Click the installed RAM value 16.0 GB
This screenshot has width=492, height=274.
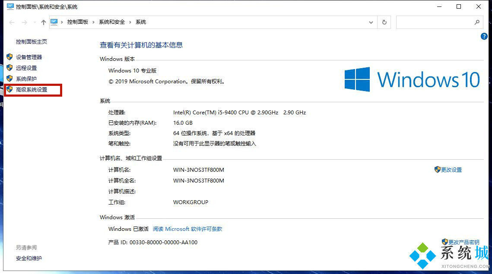point(183,123)
